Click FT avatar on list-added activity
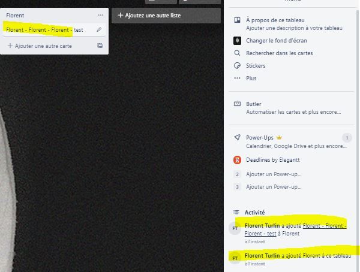The height and width of the screenshot is (272, 360). [x=235, y=258]
